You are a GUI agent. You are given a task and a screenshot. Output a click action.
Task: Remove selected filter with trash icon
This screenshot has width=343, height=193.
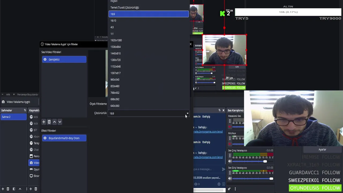point(49,122)
